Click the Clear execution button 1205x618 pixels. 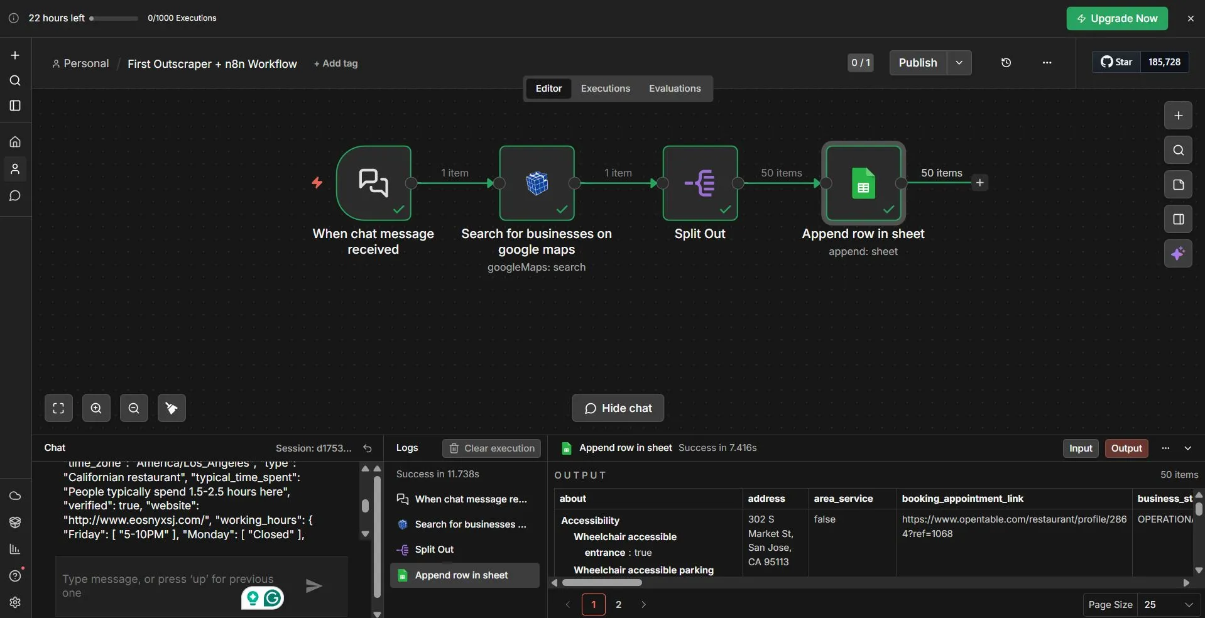(491, 448)
